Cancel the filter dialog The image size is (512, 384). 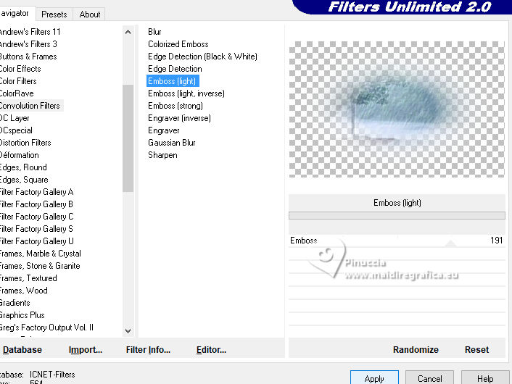pos(430,377)
